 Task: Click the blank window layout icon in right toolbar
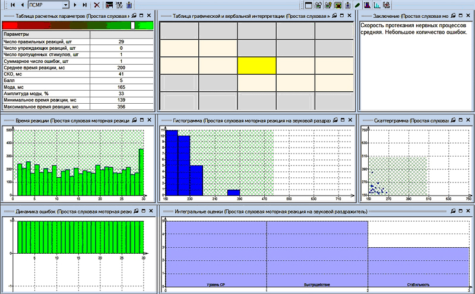308,5
